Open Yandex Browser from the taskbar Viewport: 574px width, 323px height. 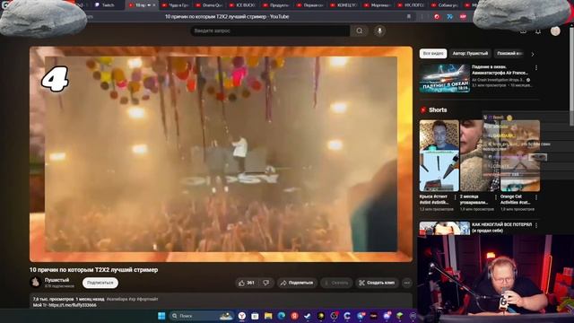(x=241, y=316)
